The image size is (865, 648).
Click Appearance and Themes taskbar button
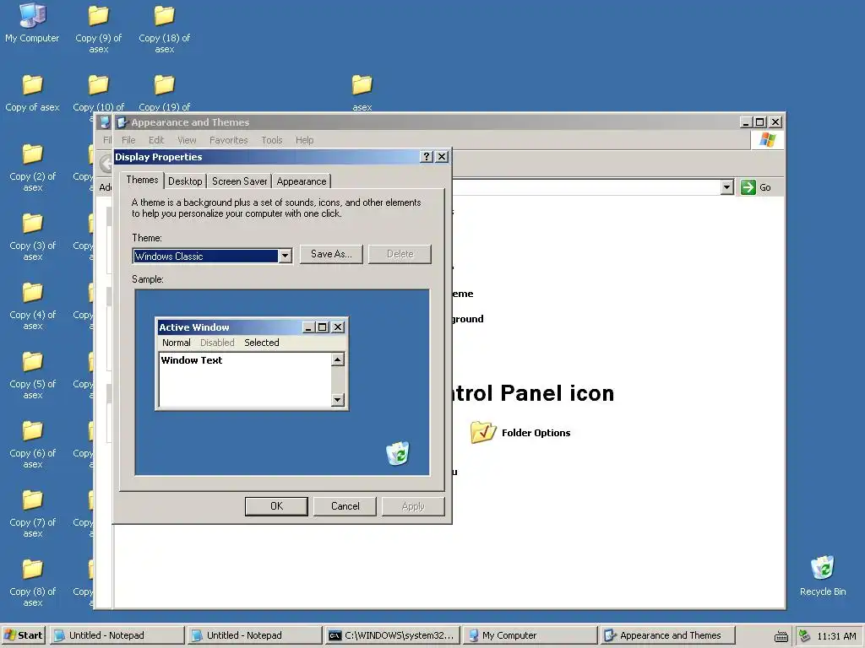point(667,635)
